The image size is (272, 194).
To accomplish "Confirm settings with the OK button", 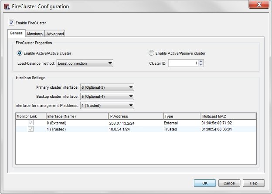I will coord(205,183).
